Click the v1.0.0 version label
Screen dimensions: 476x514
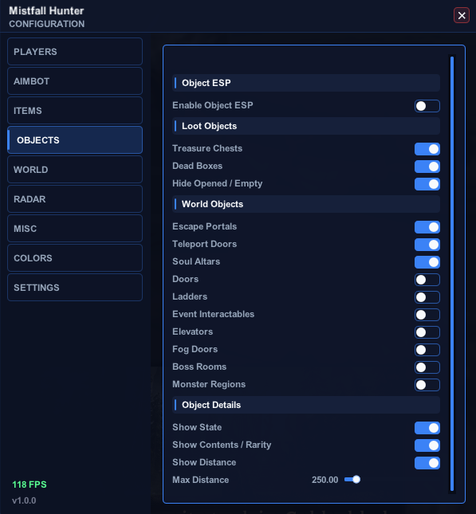[24, 500]
